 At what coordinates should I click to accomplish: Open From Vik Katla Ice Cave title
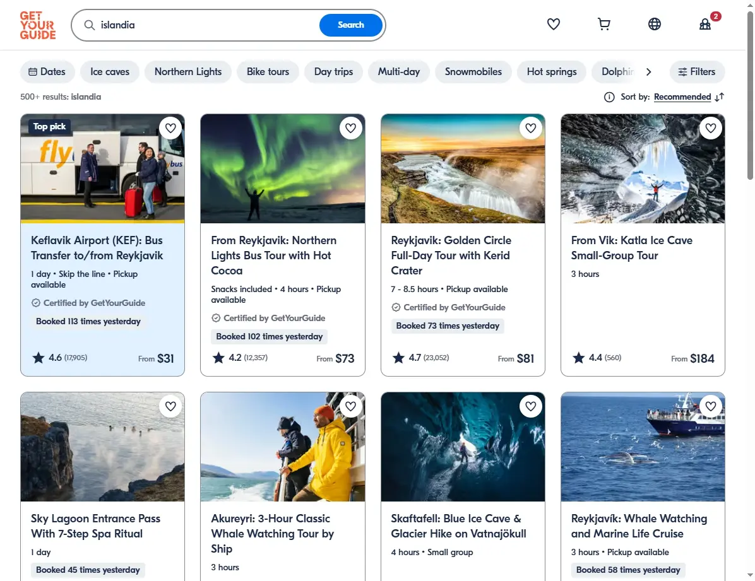coord(632,248)
